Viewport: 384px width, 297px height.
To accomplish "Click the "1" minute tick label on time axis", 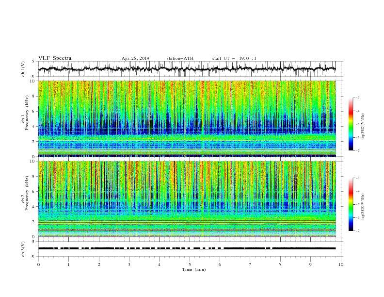I will click(x=68, y=264).
